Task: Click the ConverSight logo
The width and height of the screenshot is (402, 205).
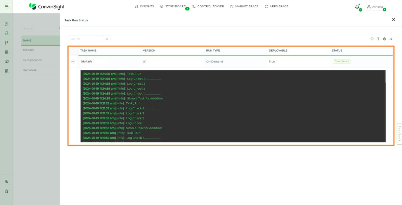Action: 46,6
